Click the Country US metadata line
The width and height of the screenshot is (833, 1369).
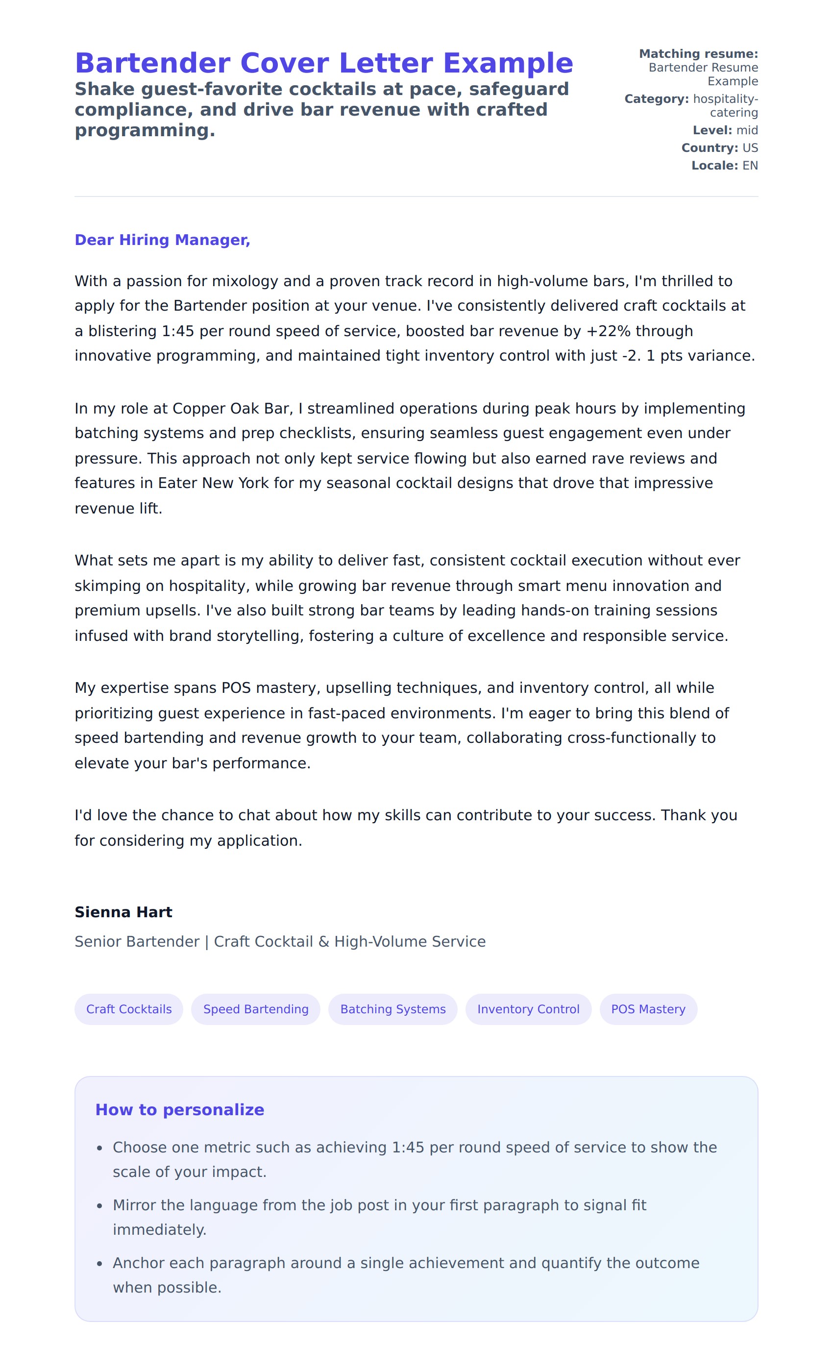[x=720, y=148]
